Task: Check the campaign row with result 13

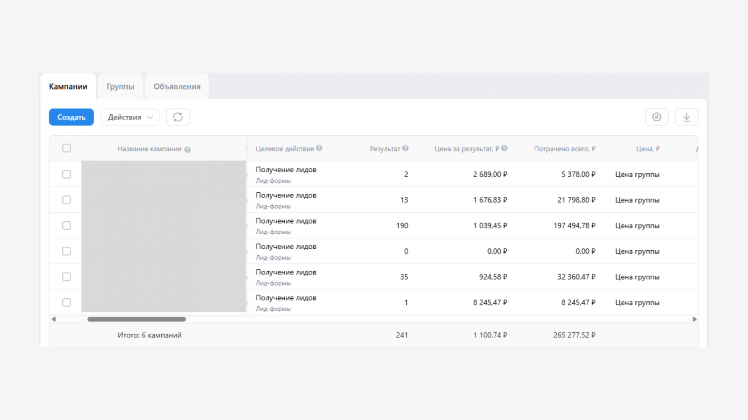Action: 66,200
